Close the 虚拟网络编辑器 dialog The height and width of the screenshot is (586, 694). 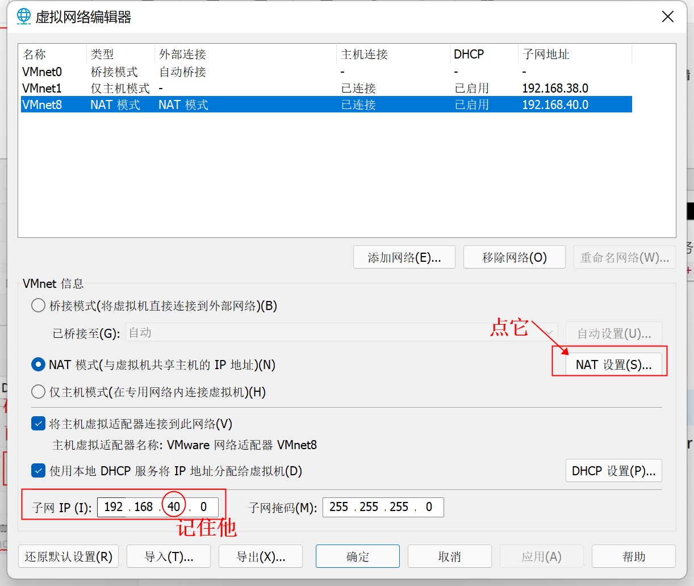click(668, 16)
